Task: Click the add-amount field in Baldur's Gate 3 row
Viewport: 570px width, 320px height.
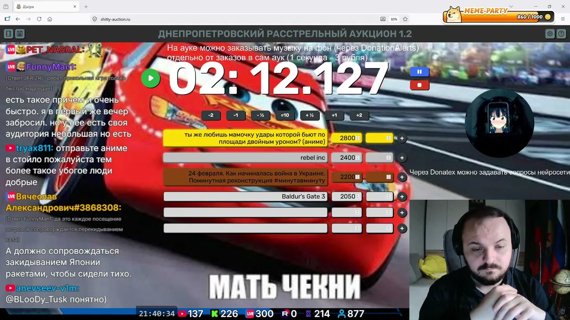Action: tap(379, 196)
